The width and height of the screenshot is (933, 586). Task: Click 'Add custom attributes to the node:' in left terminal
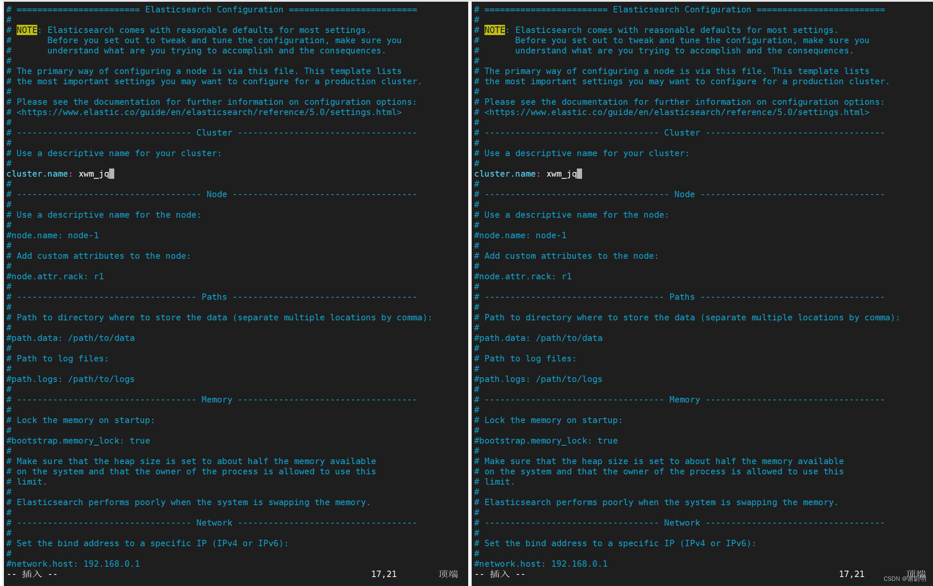104,256
